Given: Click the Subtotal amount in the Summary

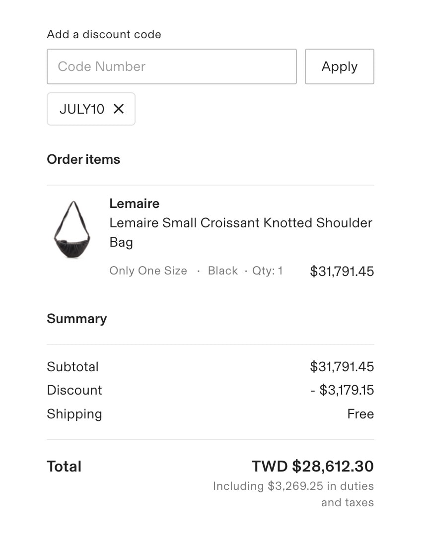Looking at the screenshot, I should (x=342, y=366).
